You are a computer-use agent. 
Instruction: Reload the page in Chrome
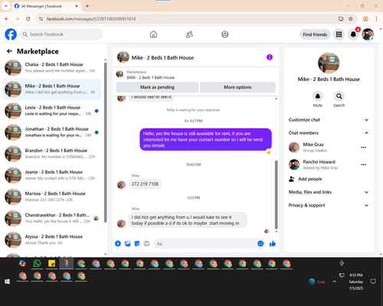coord(28,19)
